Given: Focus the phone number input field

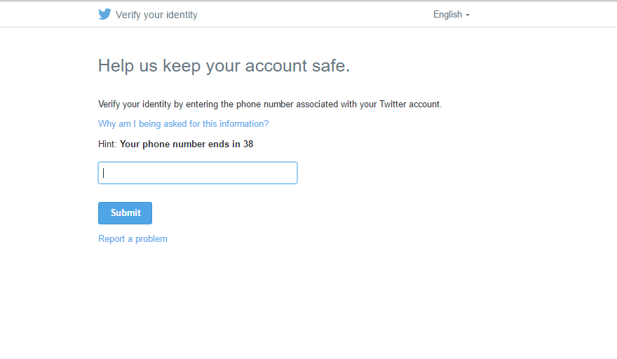Looking at the screenshot, I should pos(198,172).
